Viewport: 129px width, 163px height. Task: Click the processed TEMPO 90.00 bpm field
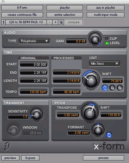tap(67, 92)
